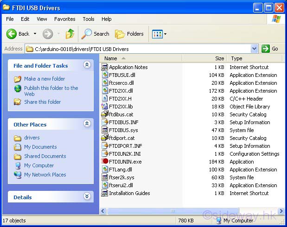Open Shared Documents link

[x=45, y=156]
